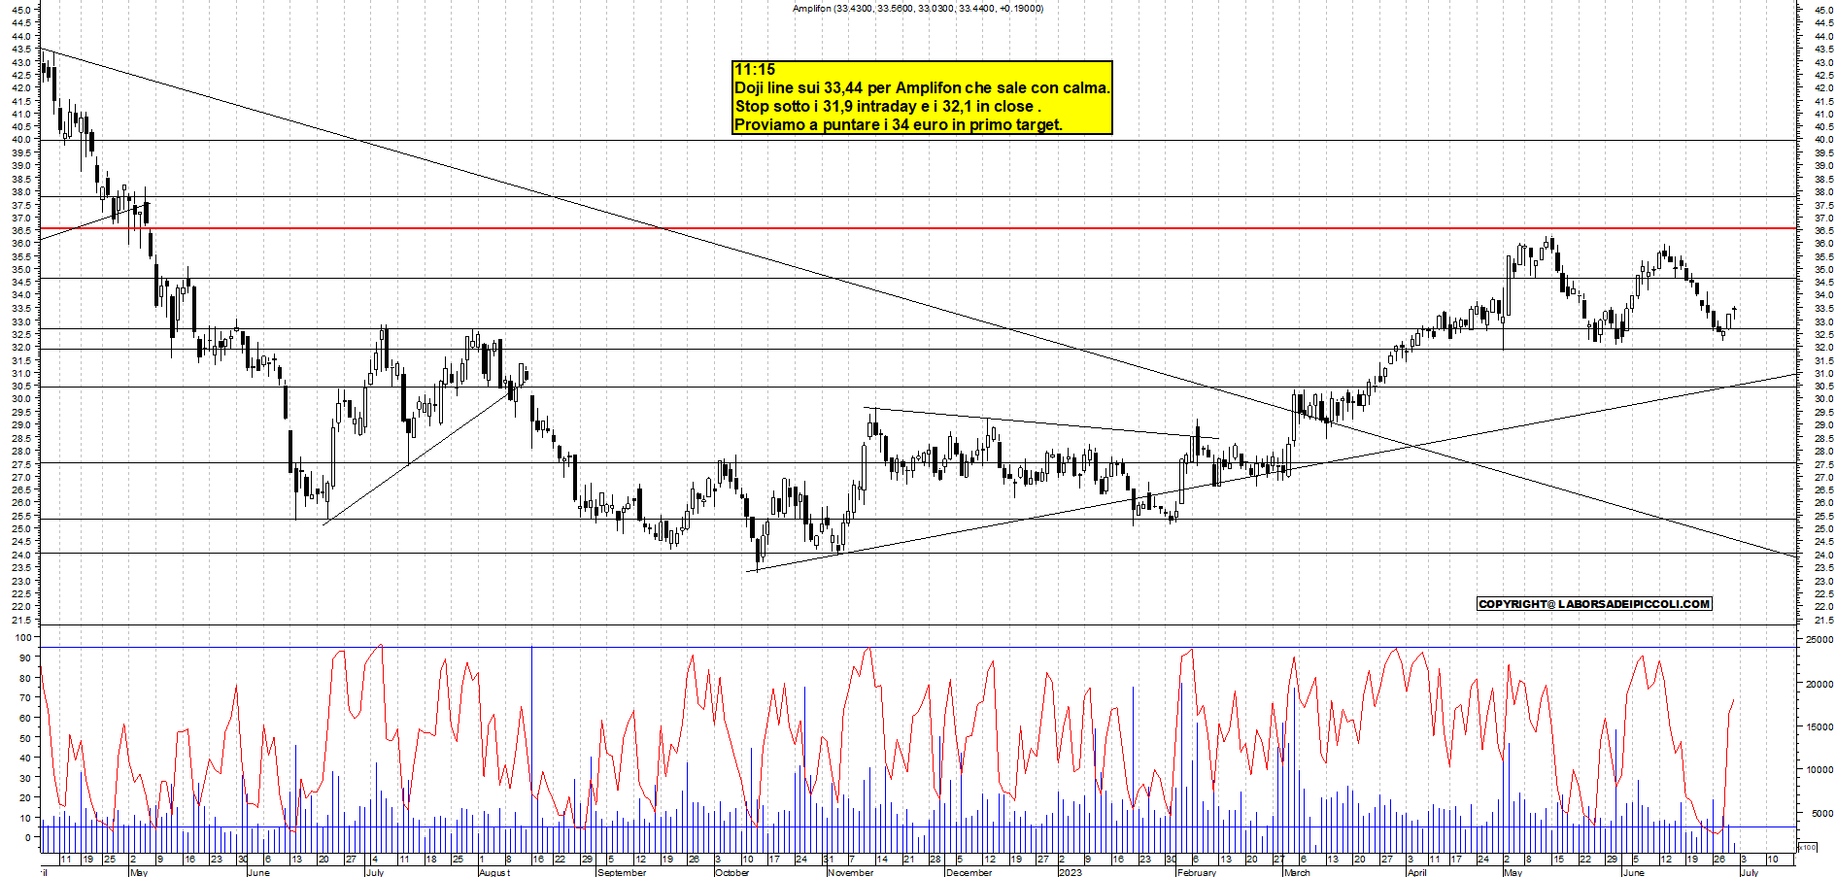Click the 50 level on the oscillator scale
Image resolution: width=1836 pixels, height=877 pixels.
24,737
